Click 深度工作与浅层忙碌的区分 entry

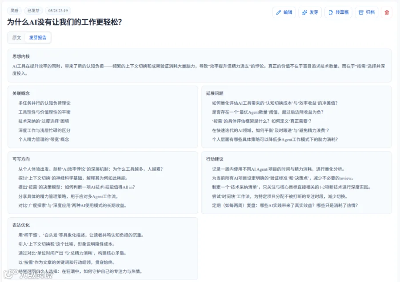point(44,130)
